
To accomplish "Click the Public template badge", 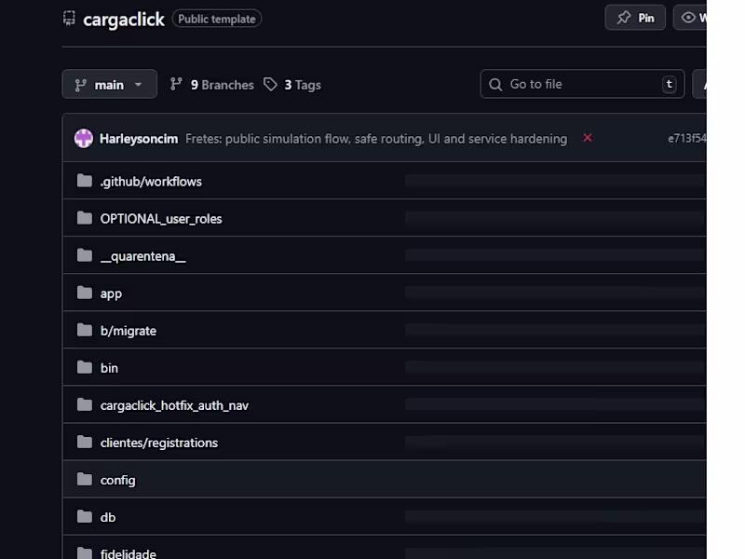I will point(216,18).
